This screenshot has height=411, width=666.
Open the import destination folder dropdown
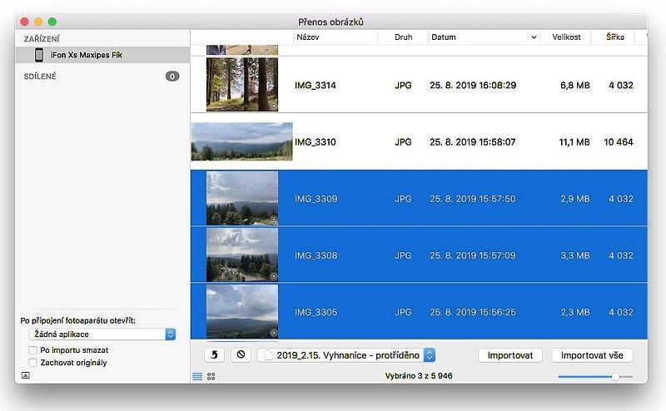point(346,355)
